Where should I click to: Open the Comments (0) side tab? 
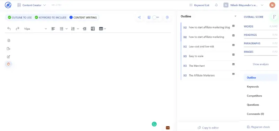pos(255,114)
